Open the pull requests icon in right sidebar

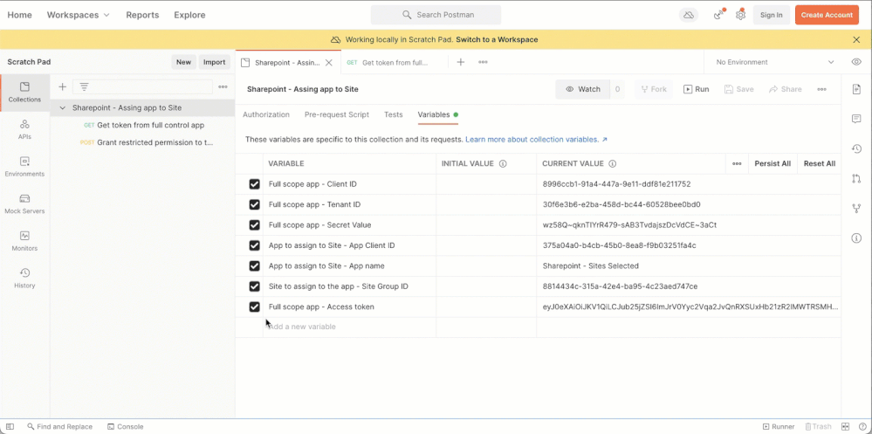tap(856, 179)
